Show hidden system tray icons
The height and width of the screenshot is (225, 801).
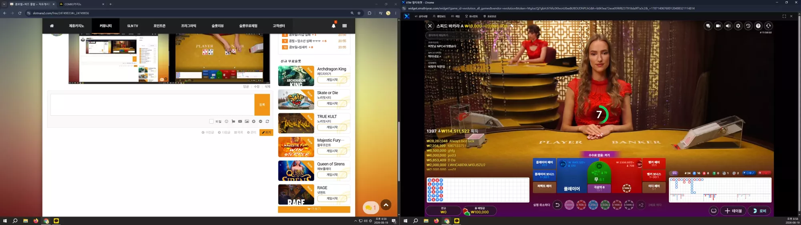pyautogui.click(x=355, y=221)
